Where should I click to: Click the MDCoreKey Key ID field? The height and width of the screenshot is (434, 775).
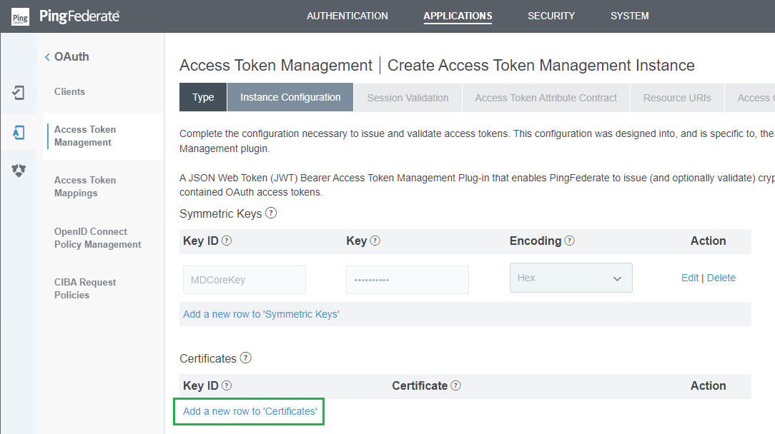245,280
